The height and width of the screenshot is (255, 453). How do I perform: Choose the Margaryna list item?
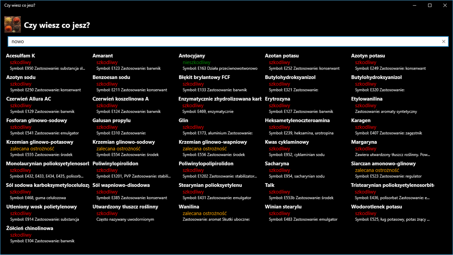392,148
